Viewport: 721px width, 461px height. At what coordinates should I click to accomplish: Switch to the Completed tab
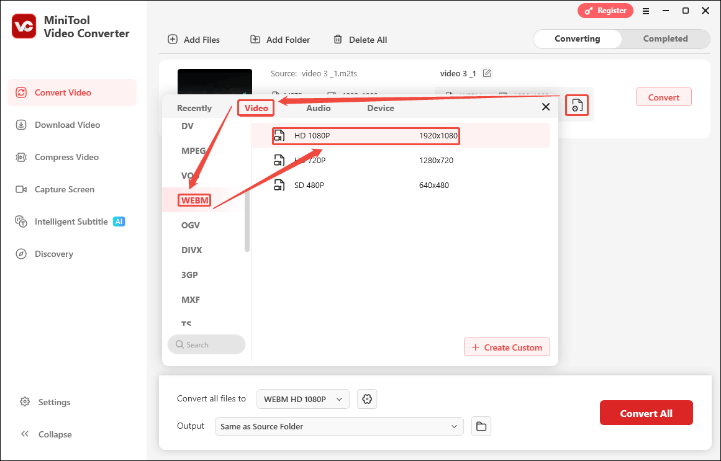[x=665, y=38]
